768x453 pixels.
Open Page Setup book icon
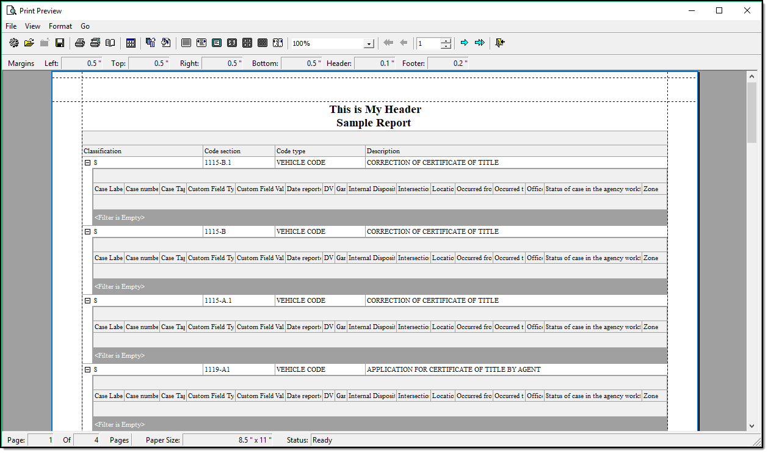110,43
